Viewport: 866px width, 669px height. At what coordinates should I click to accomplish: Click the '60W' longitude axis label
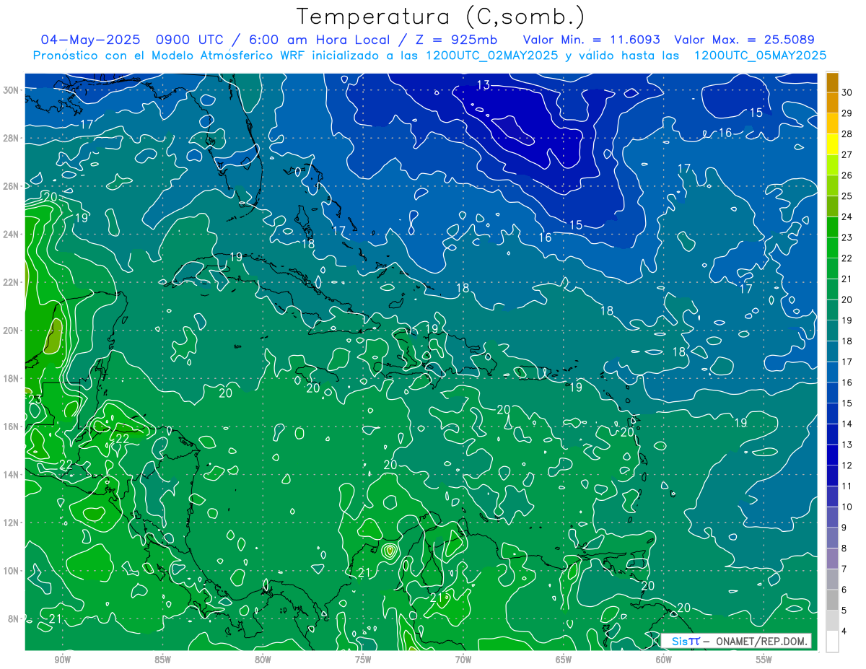tap(664, 660)
